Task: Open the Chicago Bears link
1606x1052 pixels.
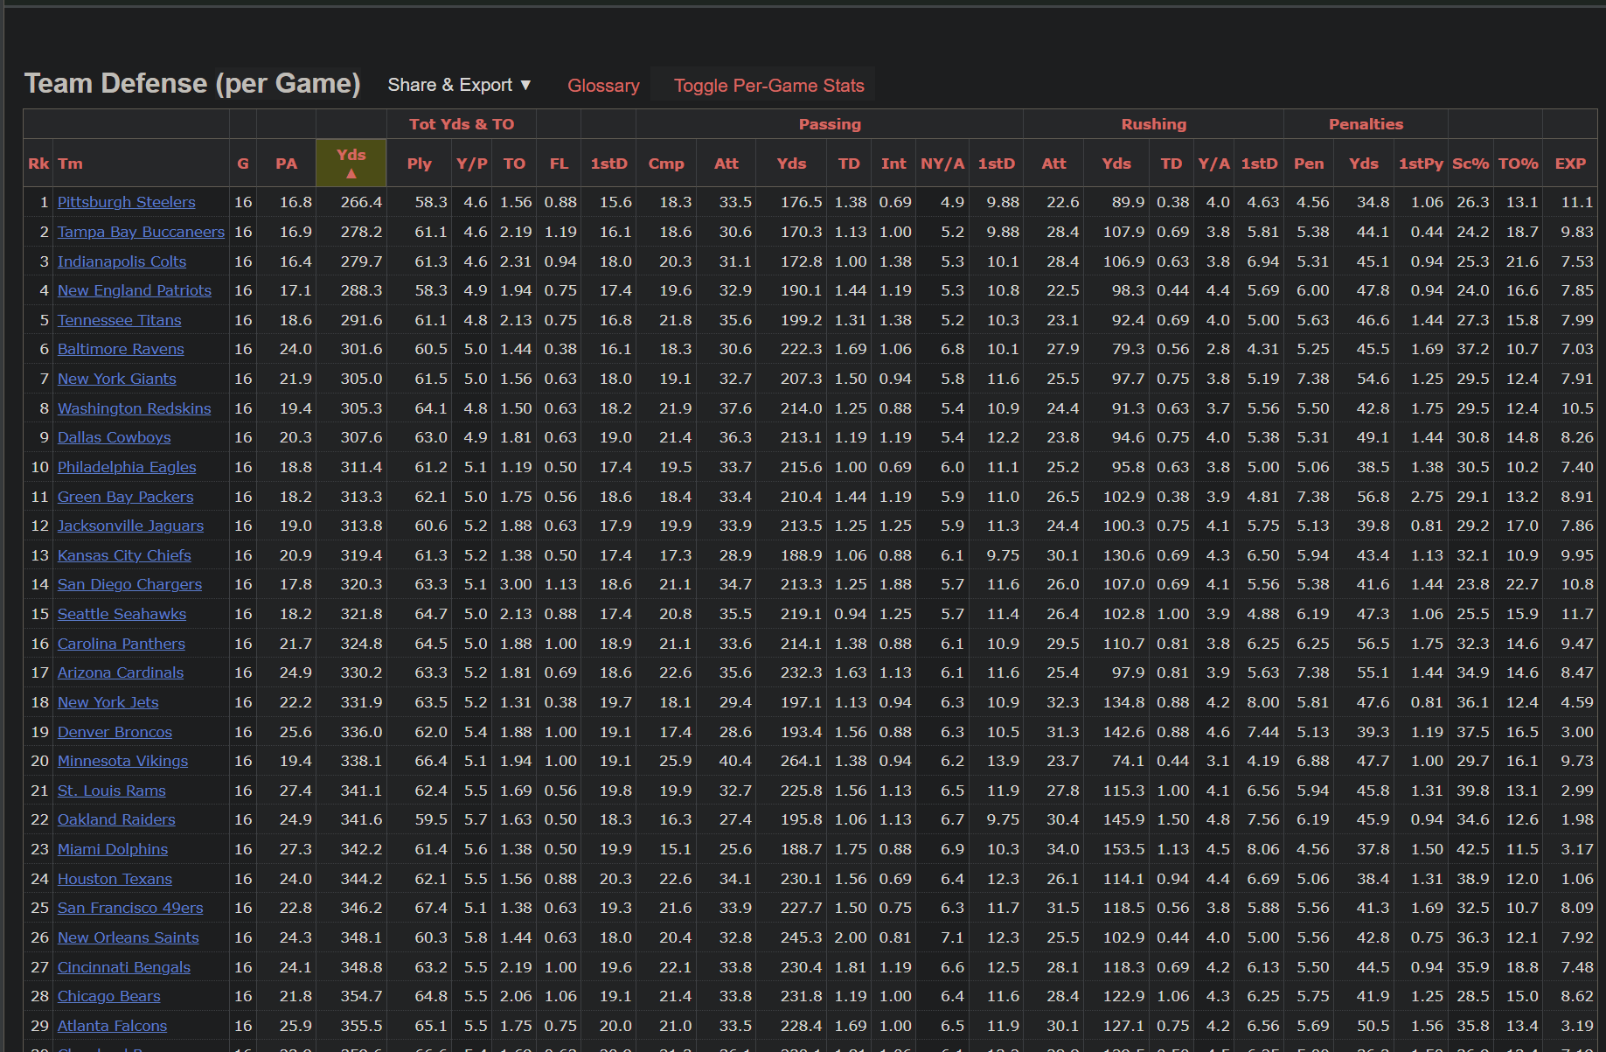Action: (x=109, y=996)
